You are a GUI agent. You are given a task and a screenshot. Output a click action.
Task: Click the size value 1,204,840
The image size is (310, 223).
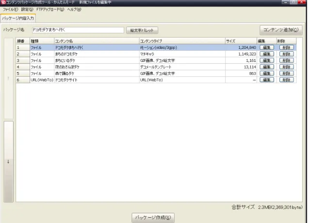[x=247, y=47]
